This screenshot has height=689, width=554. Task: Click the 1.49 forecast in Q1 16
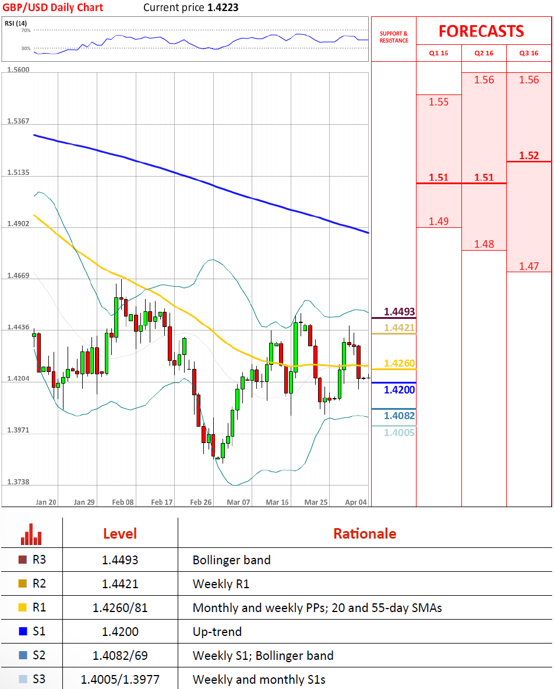pyautogui.click(x=439, y=222)
